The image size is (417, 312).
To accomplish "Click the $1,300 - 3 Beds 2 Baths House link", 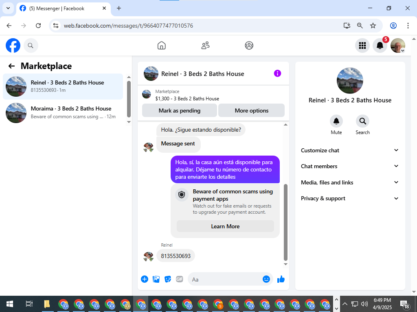I will point(187,99).
